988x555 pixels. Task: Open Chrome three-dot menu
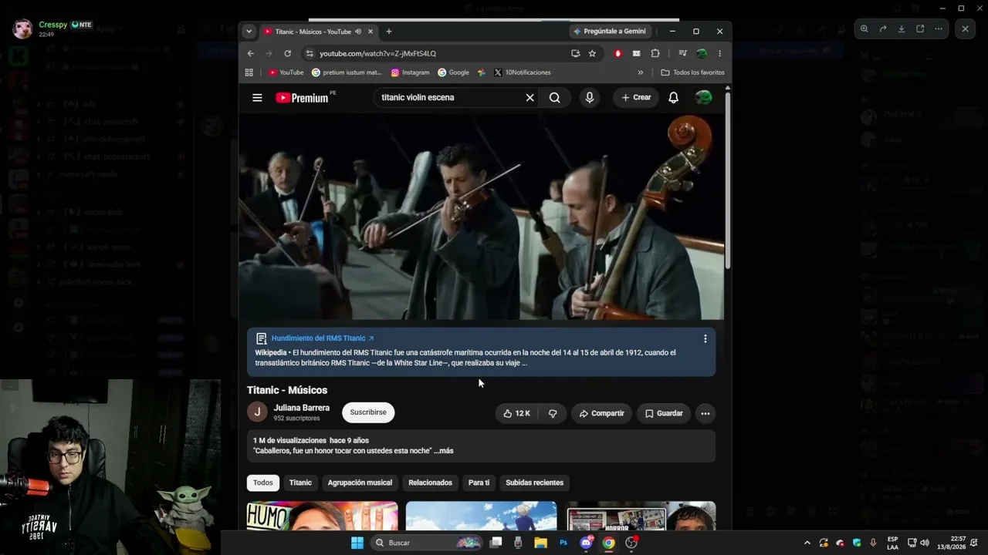[719, 53]
